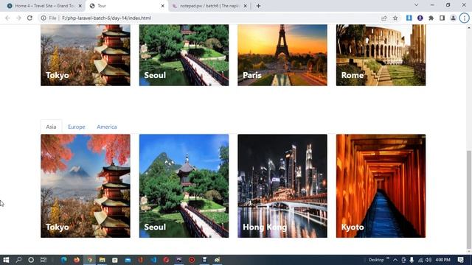Open the Paris Eiffel Tower card

click(282, 55)
